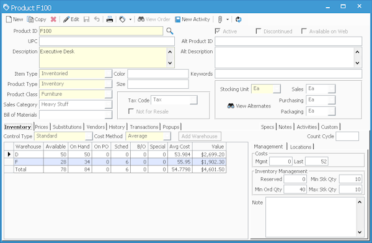Click into the UPC input field

coord(107,41)
